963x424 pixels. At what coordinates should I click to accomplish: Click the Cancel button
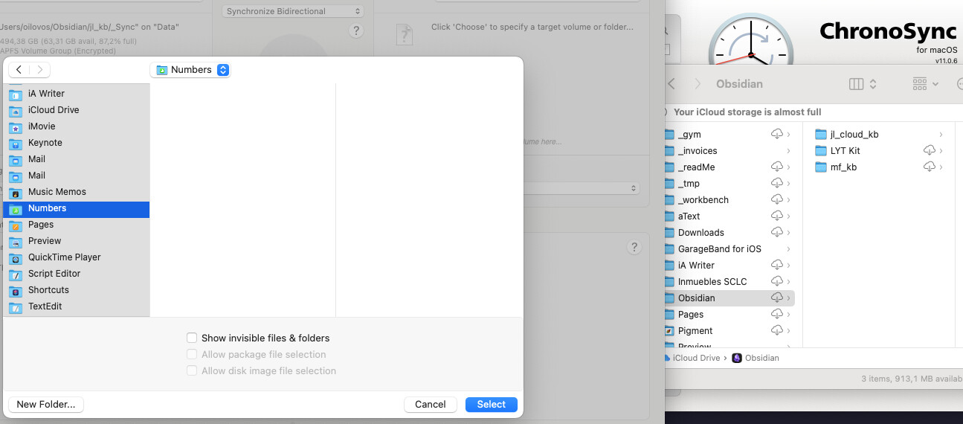click(x=431, y=405)
